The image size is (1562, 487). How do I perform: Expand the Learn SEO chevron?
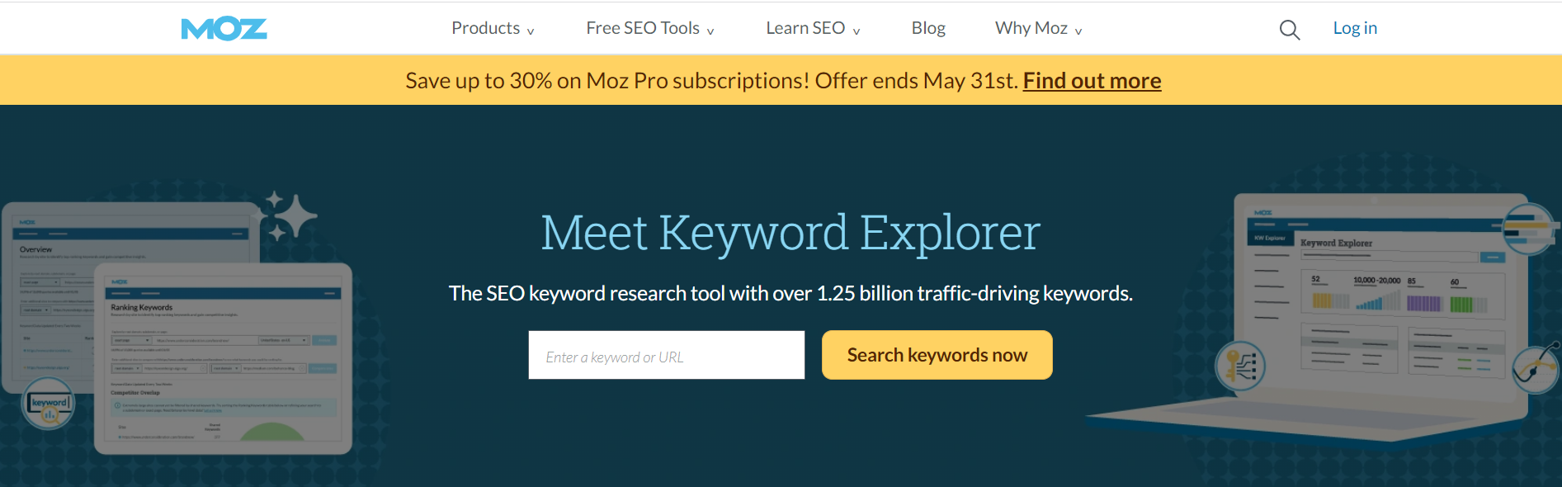[857, 31]
